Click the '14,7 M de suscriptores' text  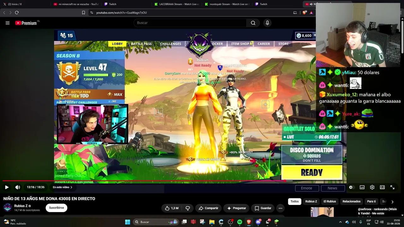[27, 210]
